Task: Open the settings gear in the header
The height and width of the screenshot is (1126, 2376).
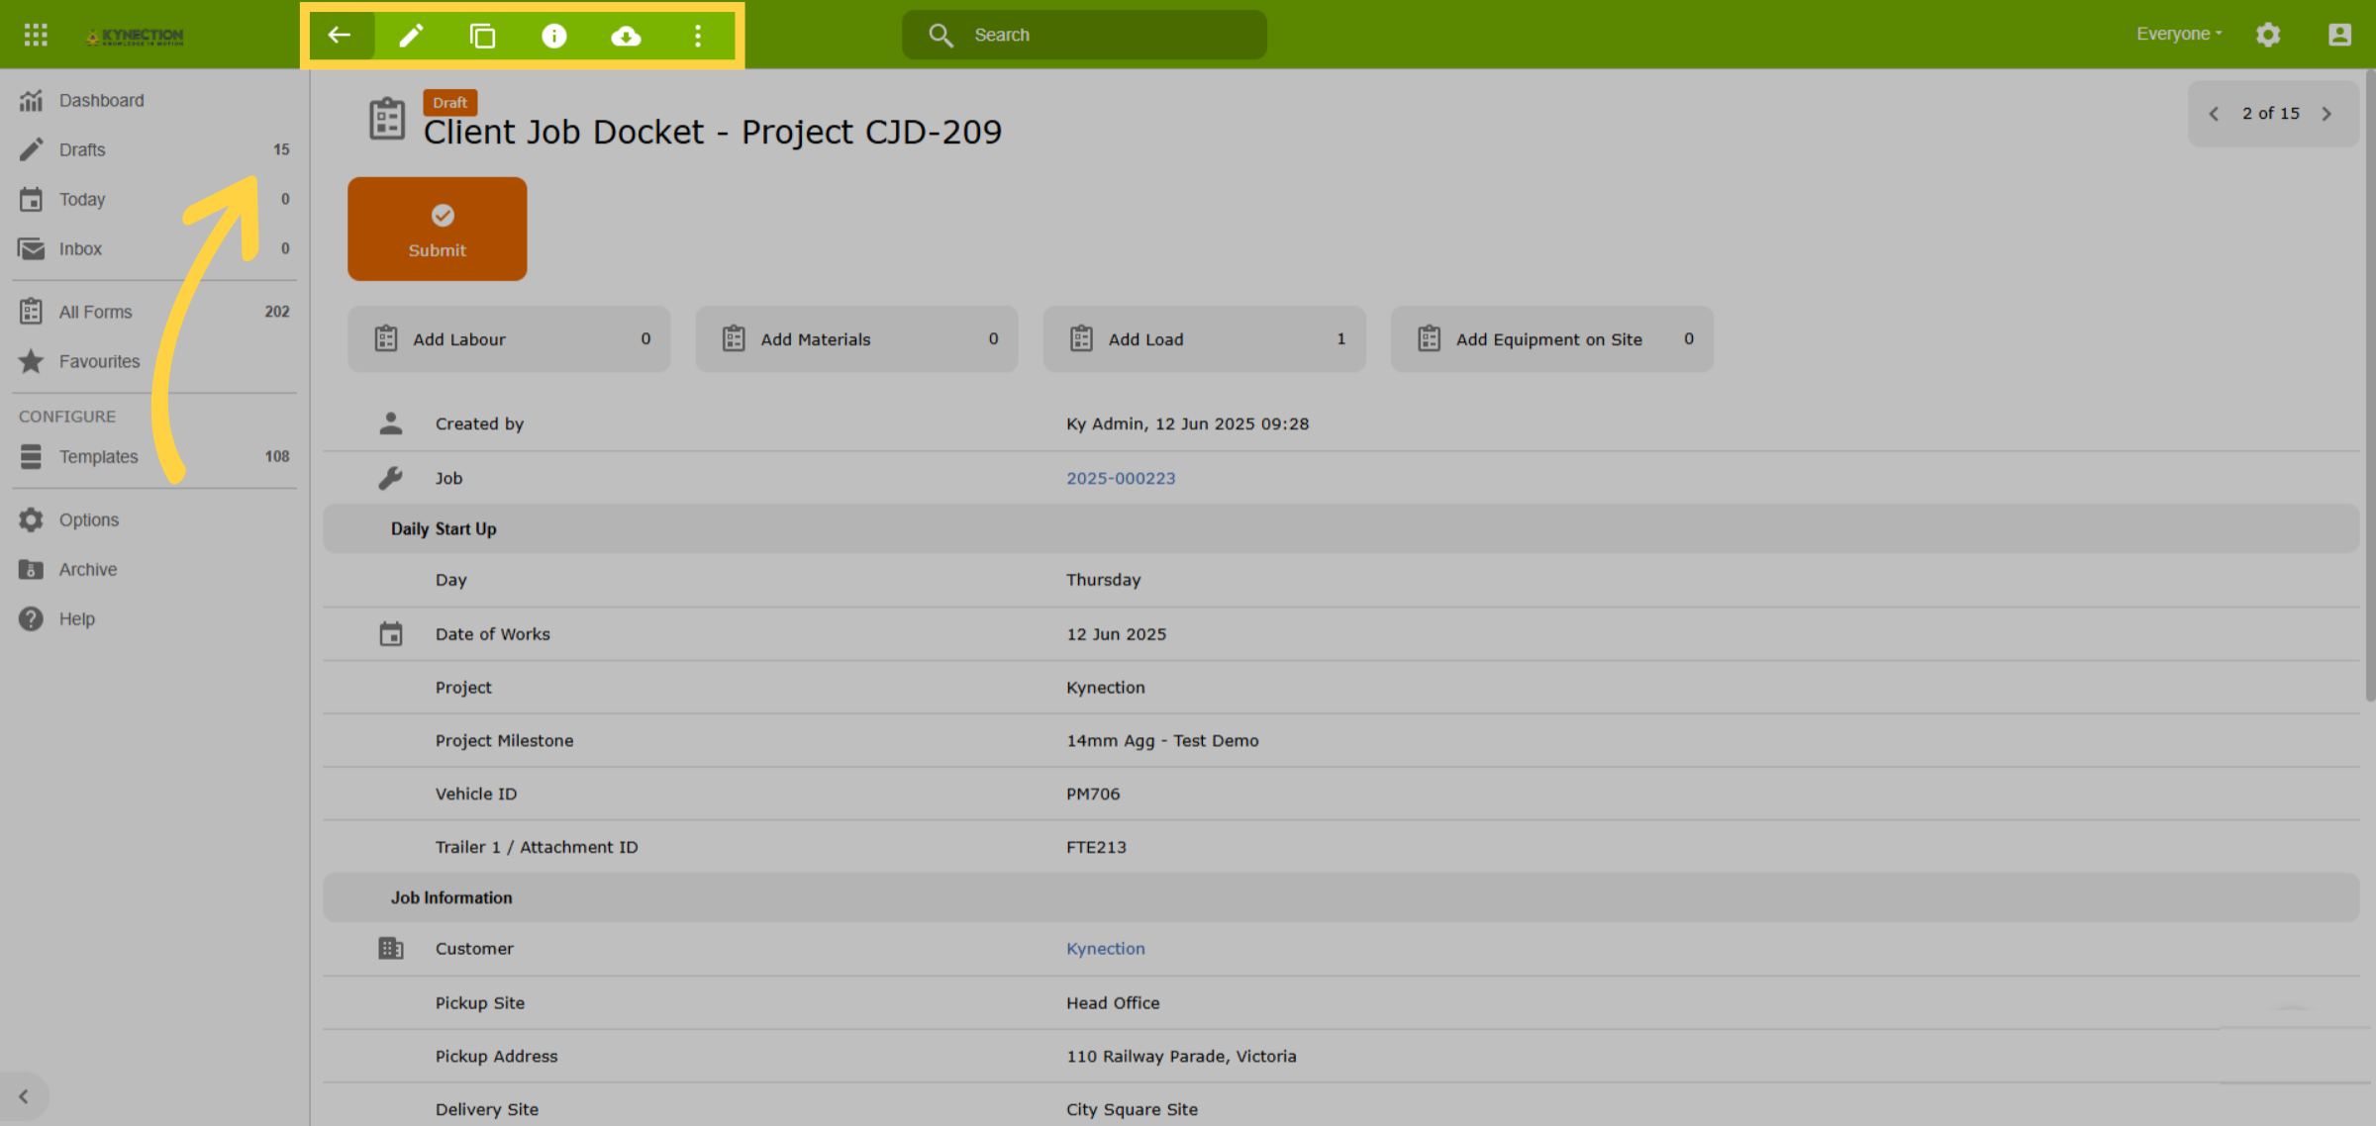Action: pos(2268,35)
